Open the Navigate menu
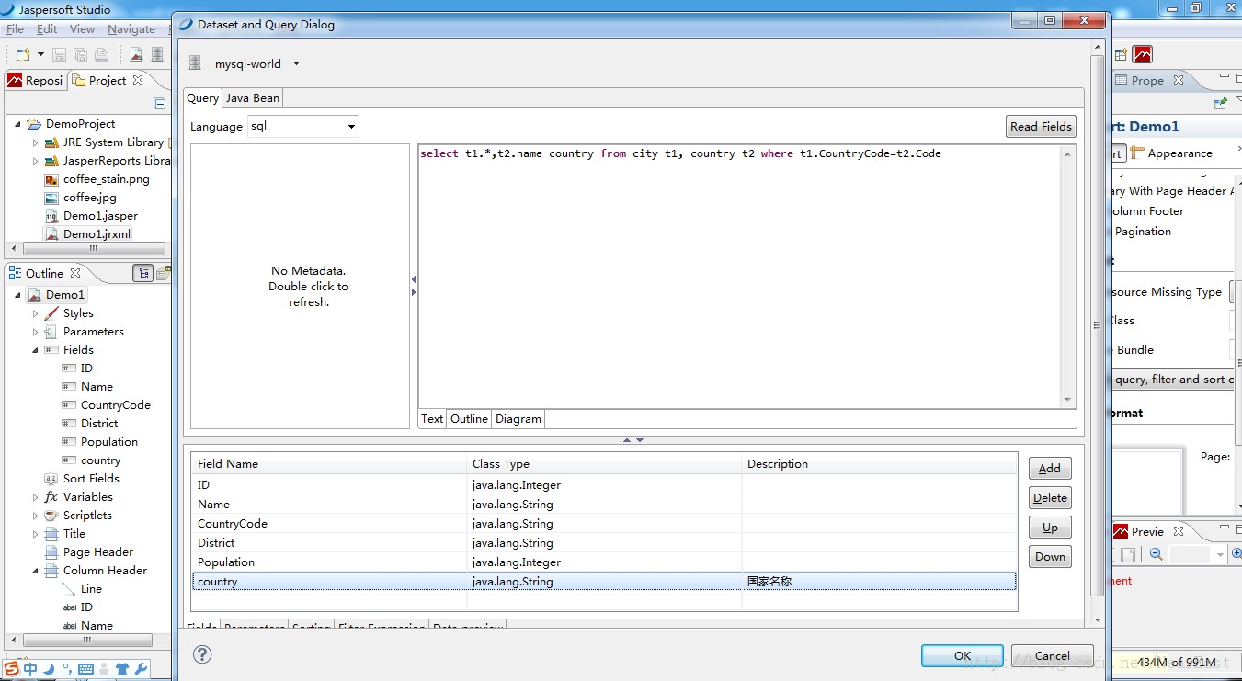 (131, 29)
